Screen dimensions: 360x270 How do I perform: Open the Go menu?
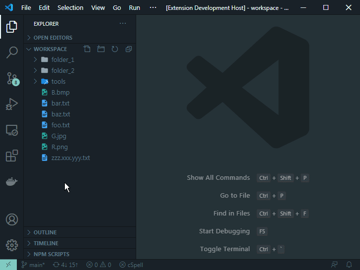(117, 7)
